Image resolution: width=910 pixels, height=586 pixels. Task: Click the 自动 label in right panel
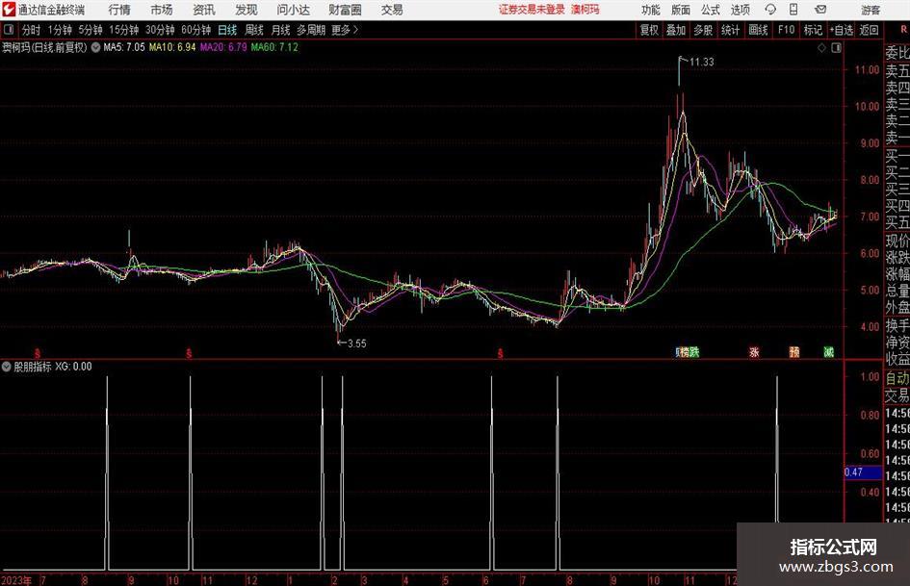pyautogui.click(x=897, y=378)
